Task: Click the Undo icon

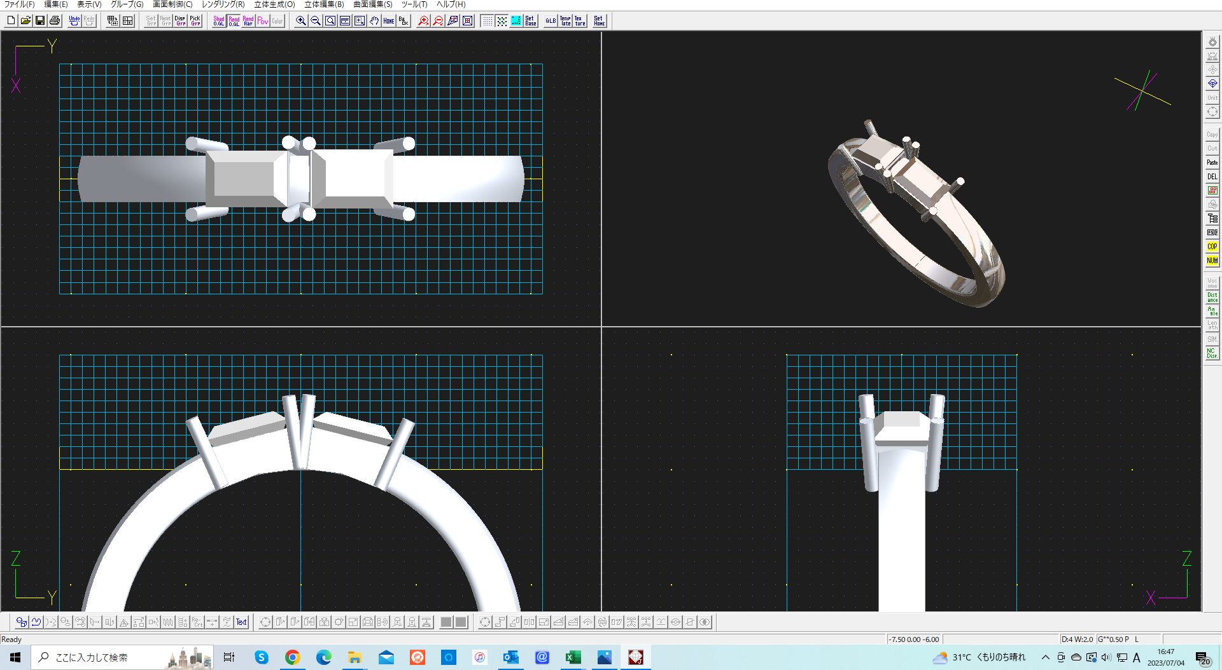Action: (x=74, y=19)
